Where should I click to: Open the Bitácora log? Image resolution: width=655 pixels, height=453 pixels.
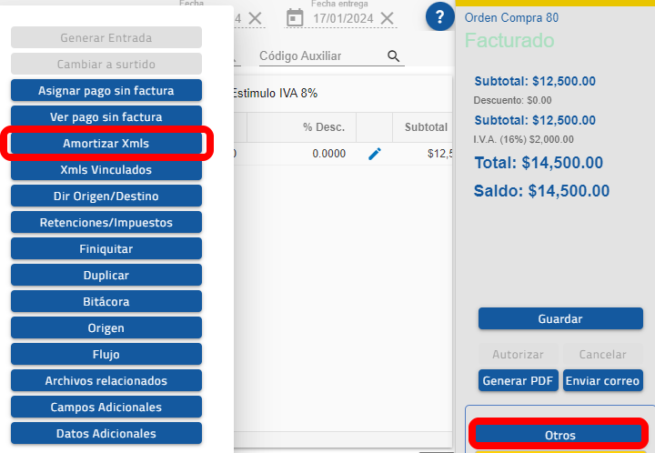(106, 302)
